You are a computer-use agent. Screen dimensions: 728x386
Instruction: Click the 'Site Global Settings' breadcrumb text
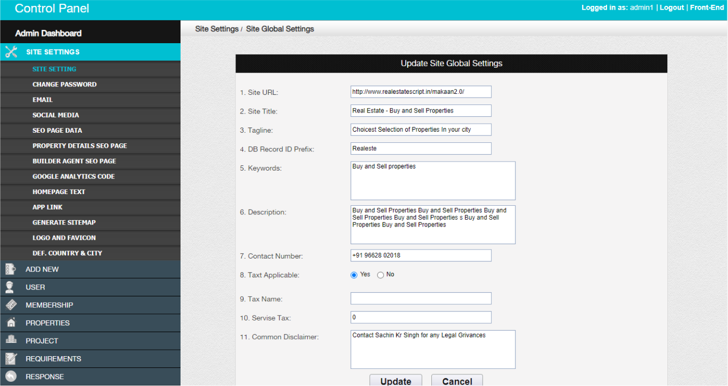coord(280,29)
